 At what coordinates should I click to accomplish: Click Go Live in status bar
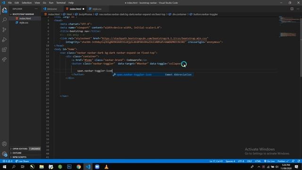click(x=269, y=161)
